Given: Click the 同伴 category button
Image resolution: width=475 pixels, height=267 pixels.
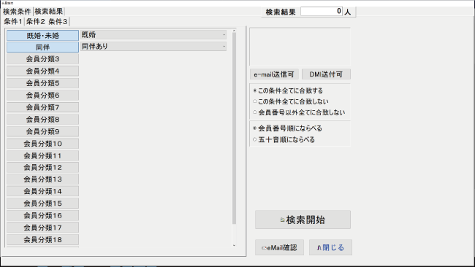Looking at the screenshot, I should point(42,47).
